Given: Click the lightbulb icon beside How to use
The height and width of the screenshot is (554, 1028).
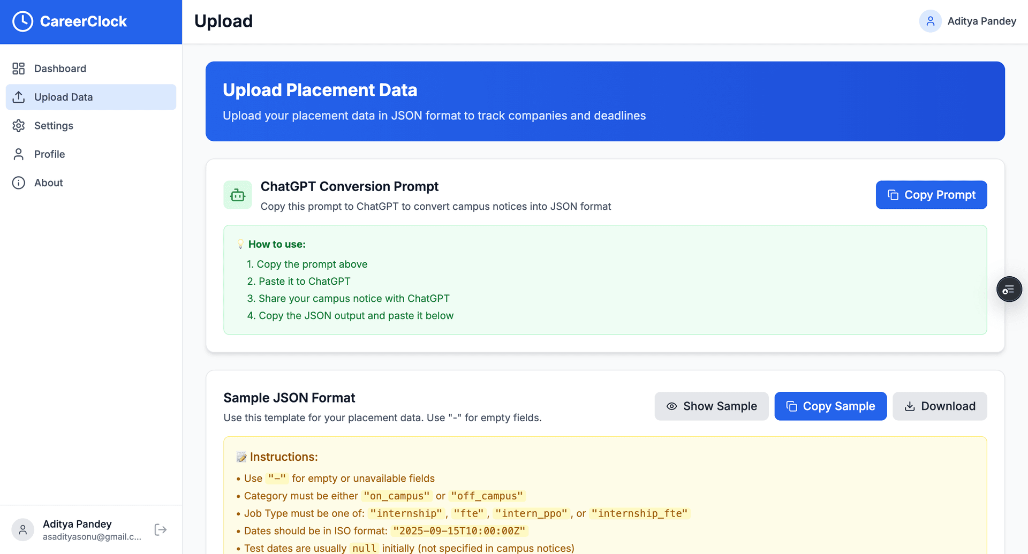Looking at the screenshot, I should click(241, 244).
